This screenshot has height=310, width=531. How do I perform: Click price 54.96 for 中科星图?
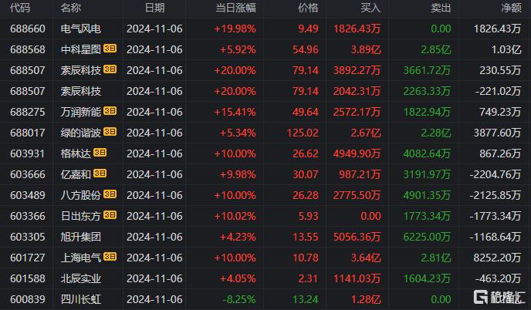coord(306,50)
